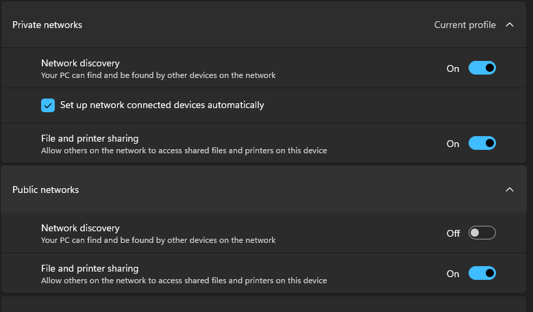Collapse the Public networks section chevron
533x312 pixels.
pyautogui.click(x=509, y=190)
